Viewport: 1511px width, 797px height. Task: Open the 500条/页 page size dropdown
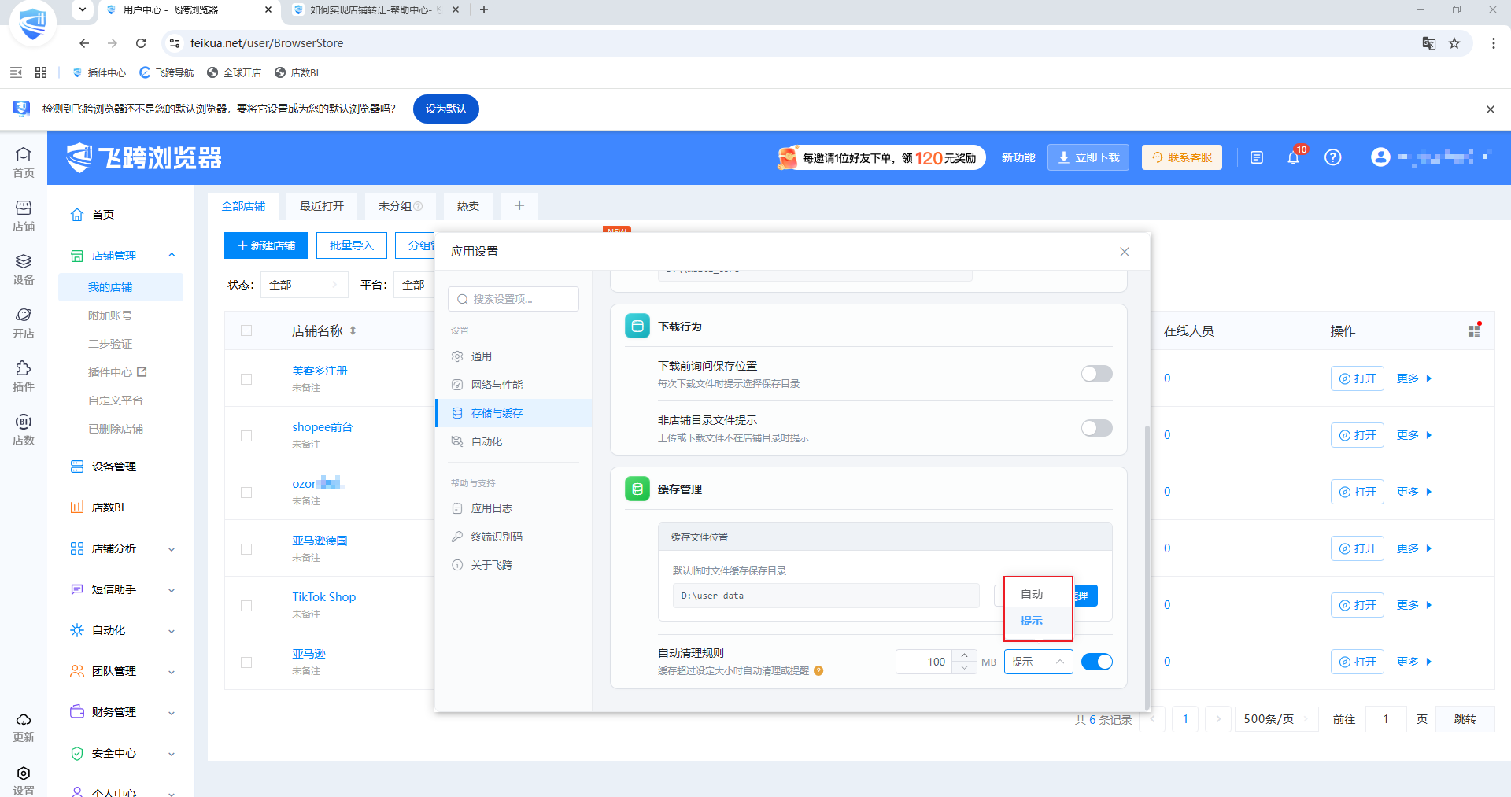[x=1275, y=719]
